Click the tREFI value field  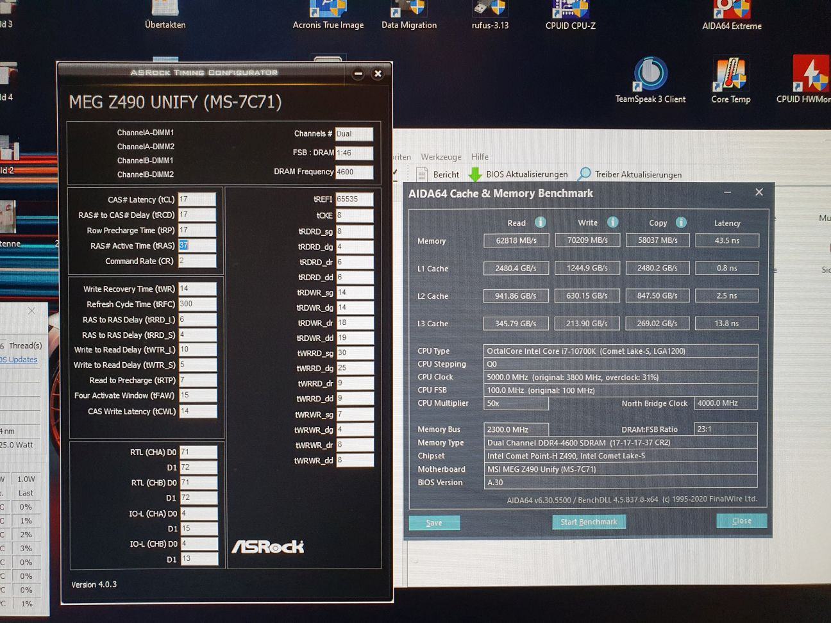pyautogui.click(x=355, y=199)
